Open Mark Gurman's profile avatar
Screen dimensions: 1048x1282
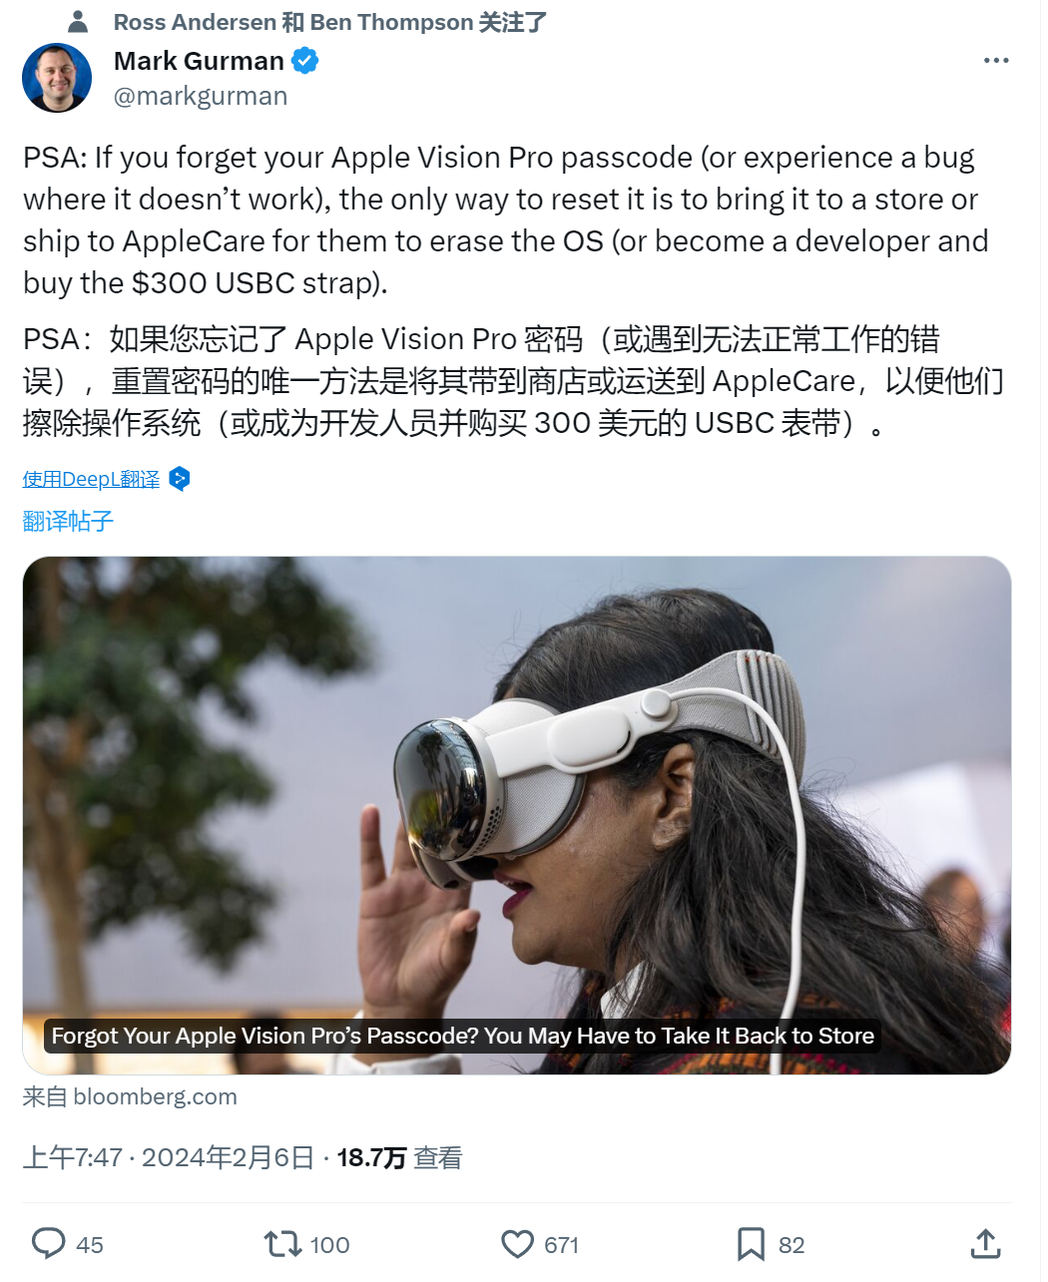[57, 78]
